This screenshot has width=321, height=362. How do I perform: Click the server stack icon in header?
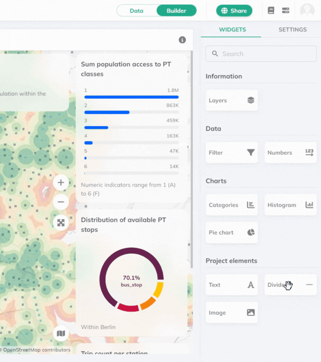point(286,10)
